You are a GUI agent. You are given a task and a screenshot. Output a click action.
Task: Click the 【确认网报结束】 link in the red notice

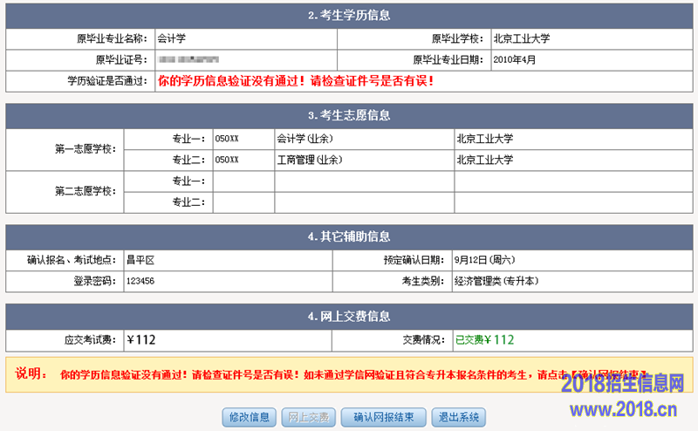click(608, 374)
